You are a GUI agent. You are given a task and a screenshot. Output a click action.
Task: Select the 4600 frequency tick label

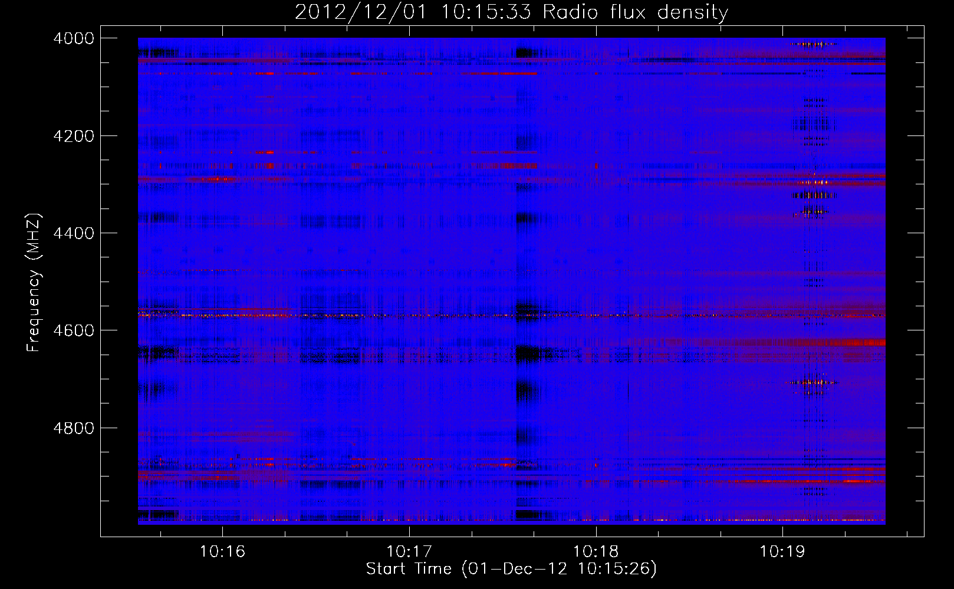click(74, 330)
